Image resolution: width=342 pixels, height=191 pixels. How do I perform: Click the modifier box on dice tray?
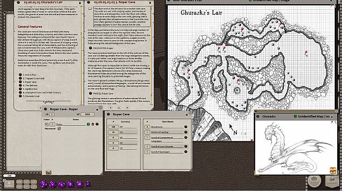(9, 184)
